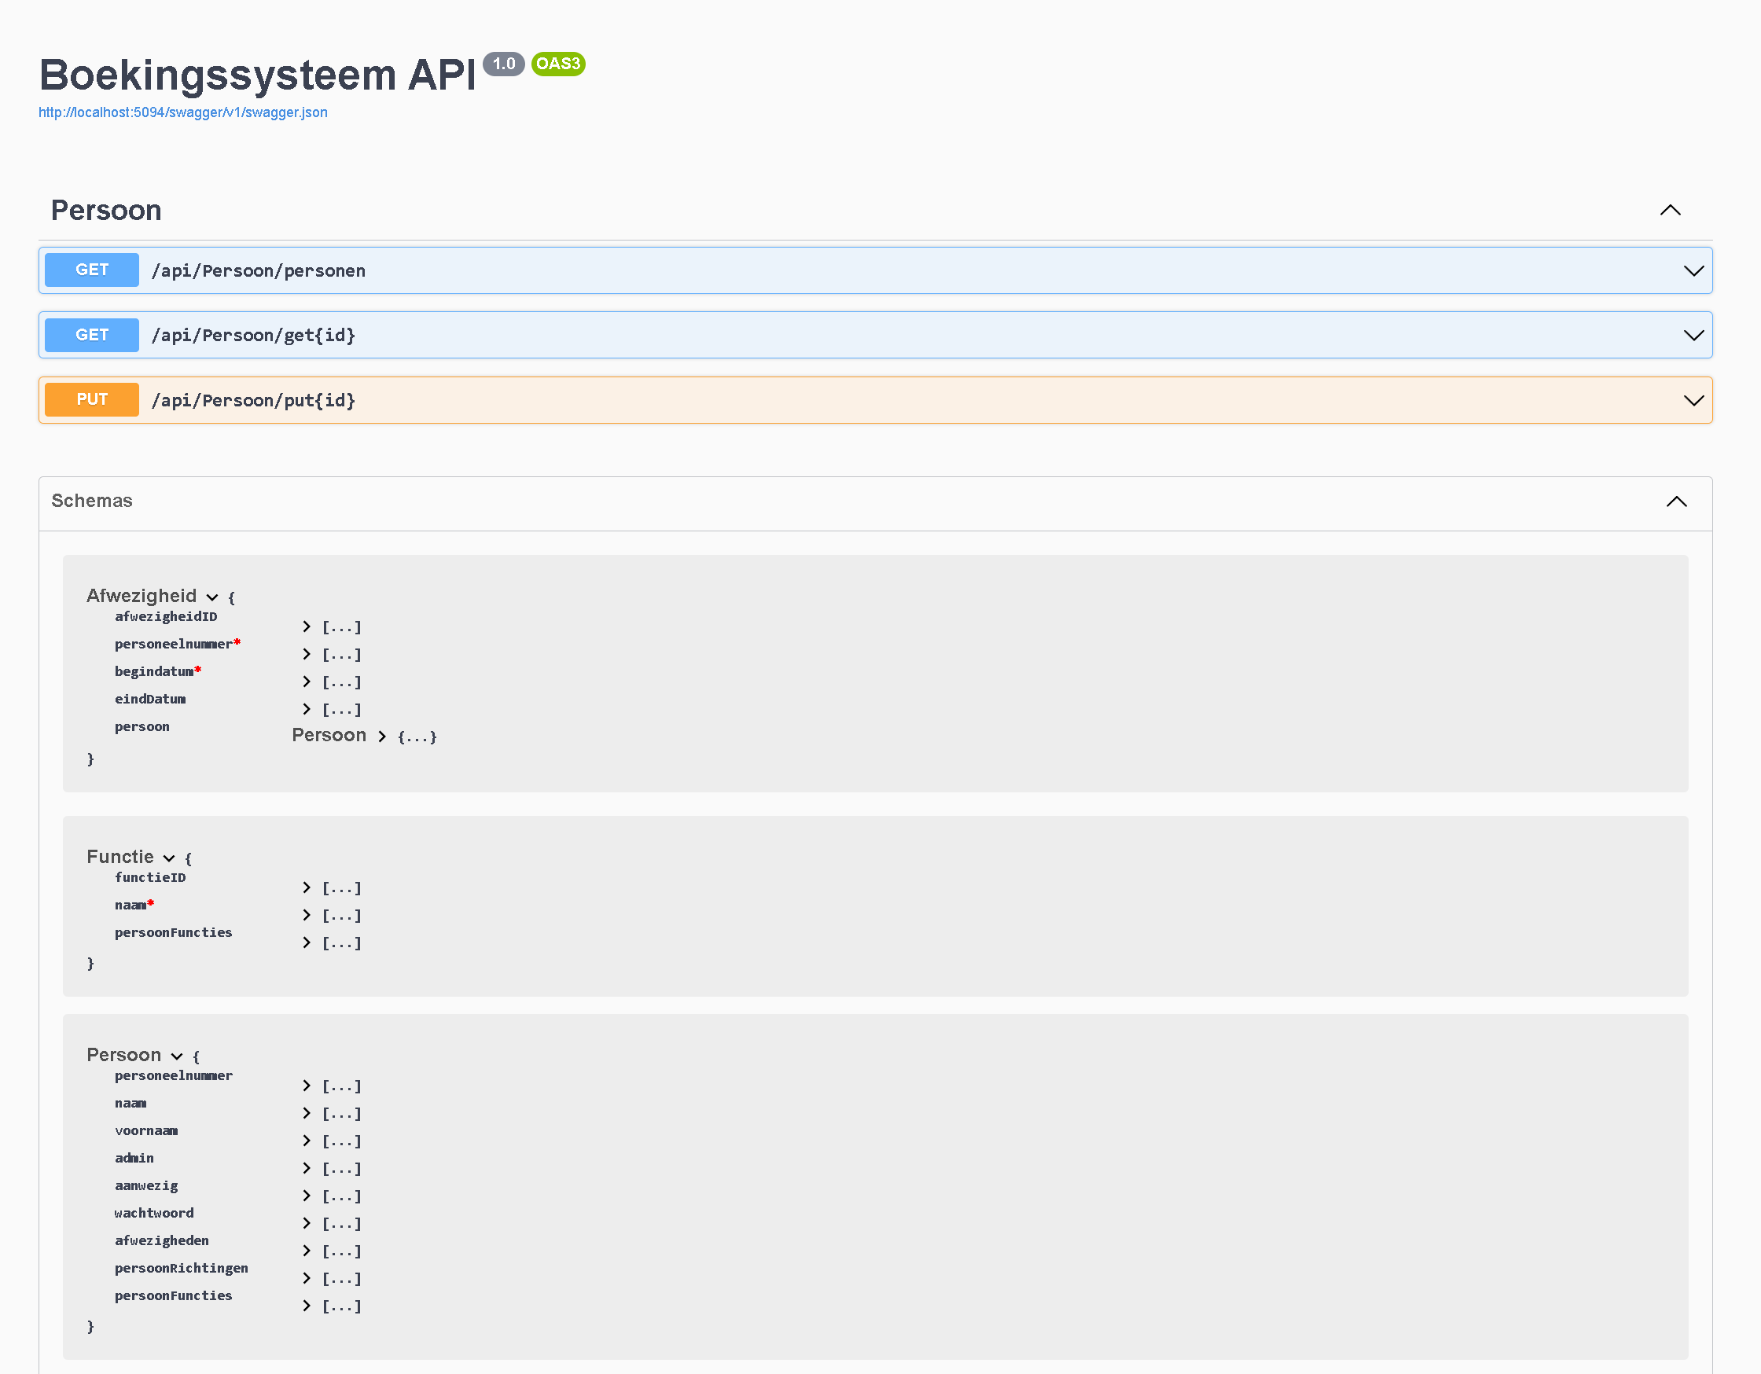Expand nested Persoon model in Afwezigheid
1761x1374 pixels.
tap(382, 737)
